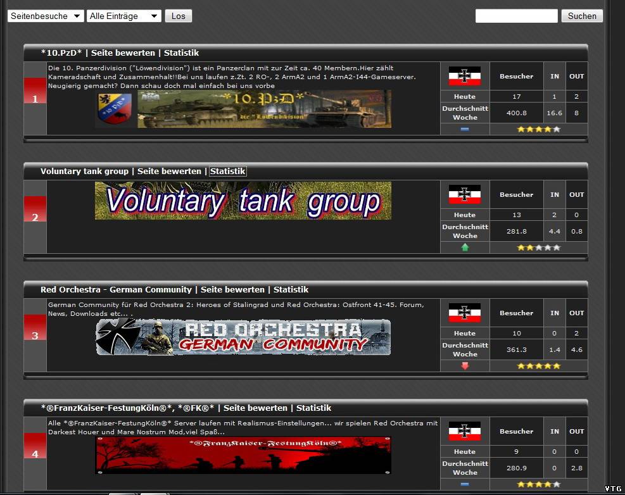The height and width of the screenshot is (495, 625).
Task: Rate Red Orchestra German Community via Seite bewerten
Action: 232,289
